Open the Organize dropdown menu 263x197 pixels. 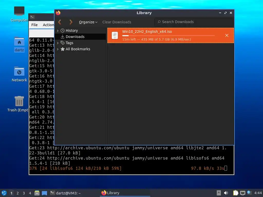88,22
